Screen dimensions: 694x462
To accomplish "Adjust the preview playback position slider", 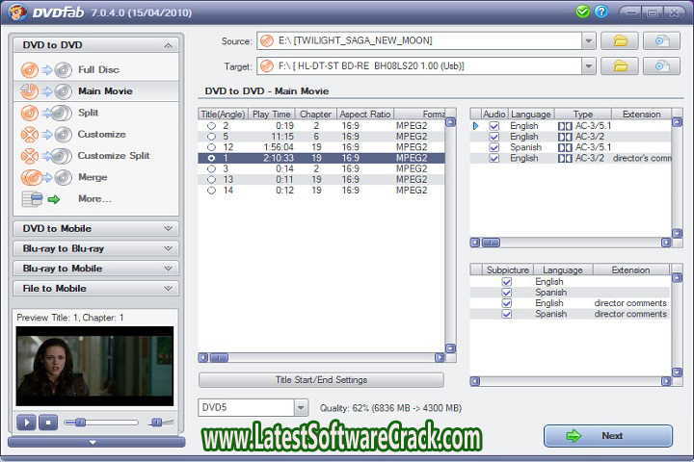I will pyautogui.click(x=81, y=422).
